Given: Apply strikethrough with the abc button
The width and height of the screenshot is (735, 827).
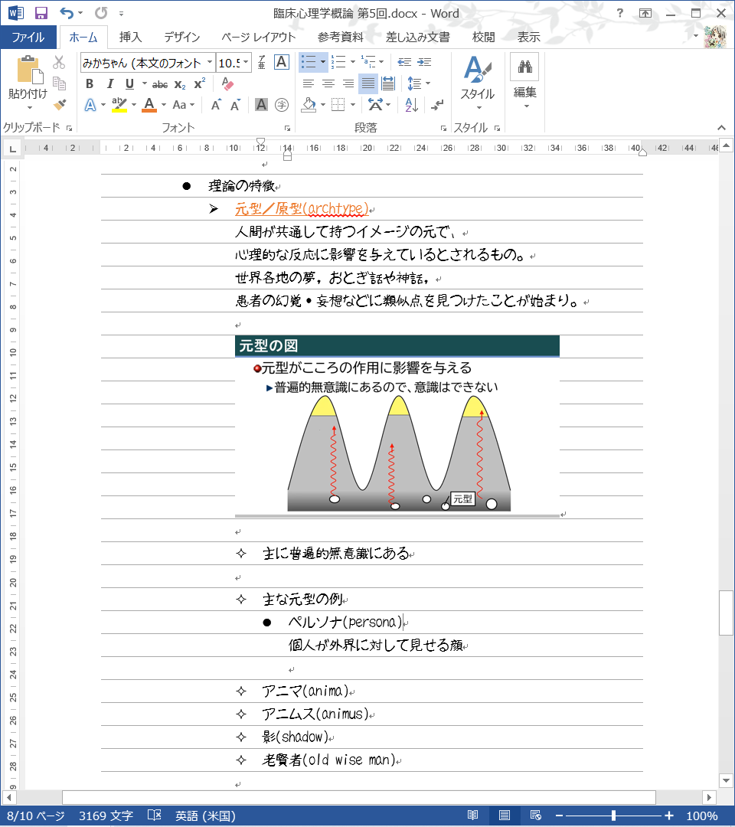Looking at the screenshot, I should tap(160, 84).
